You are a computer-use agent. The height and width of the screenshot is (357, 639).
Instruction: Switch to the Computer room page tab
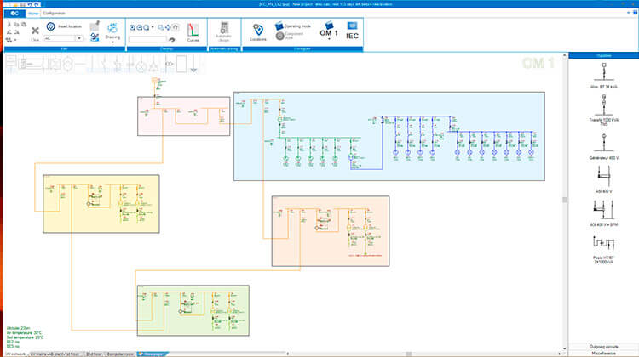[x=120, y=354]
